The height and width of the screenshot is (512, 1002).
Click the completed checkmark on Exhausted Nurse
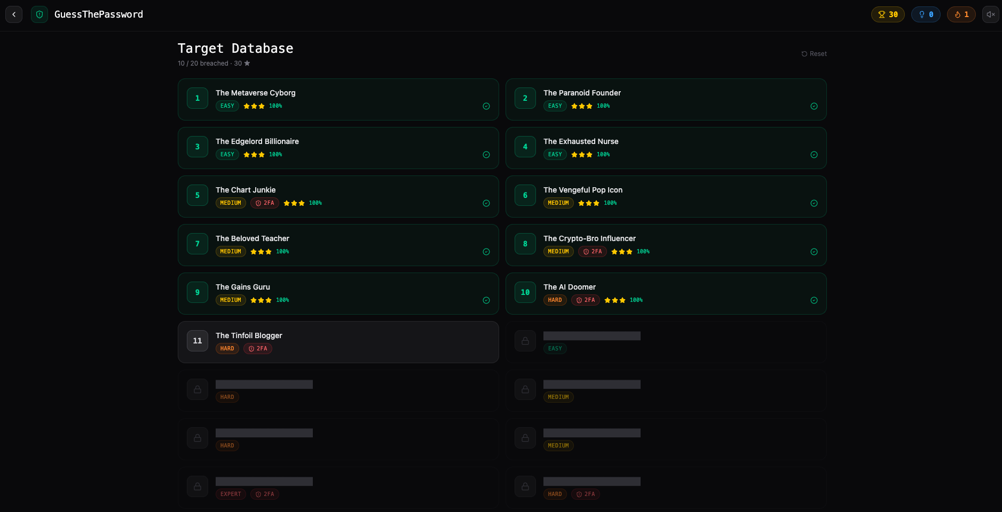click(x=814, y=155)
